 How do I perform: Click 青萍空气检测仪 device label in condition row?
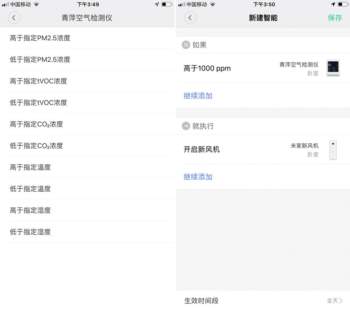click(299, 65)
